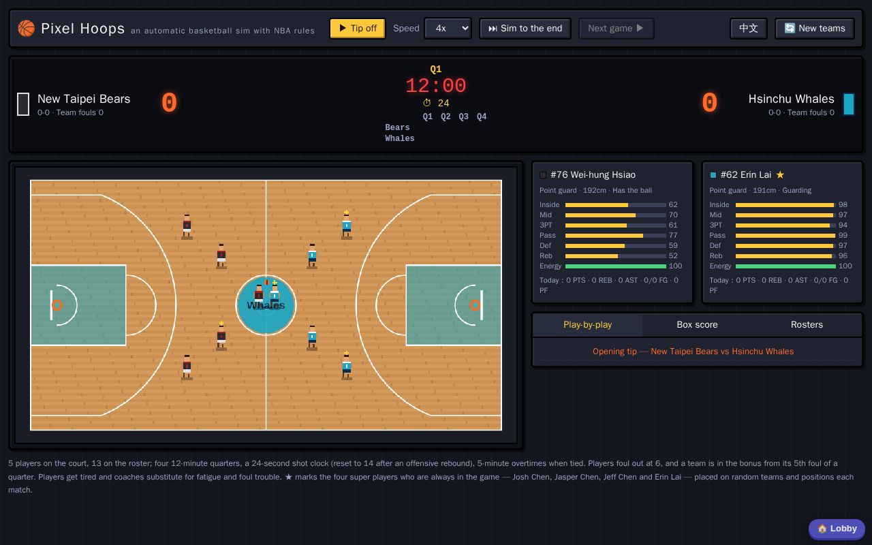The height and width of the screenshot is (545, 872).
Task: Click the left basket hoop on court
Action: point(57,305)
